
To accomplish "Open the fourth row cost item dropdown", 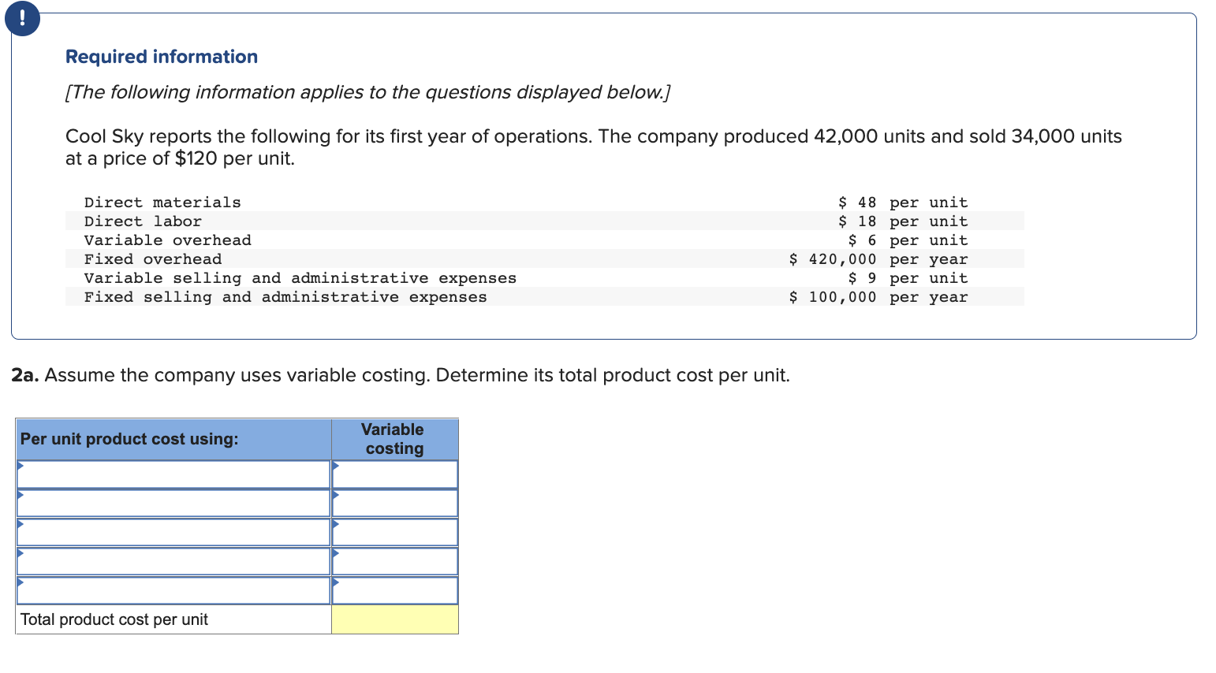I will (173, 561).
